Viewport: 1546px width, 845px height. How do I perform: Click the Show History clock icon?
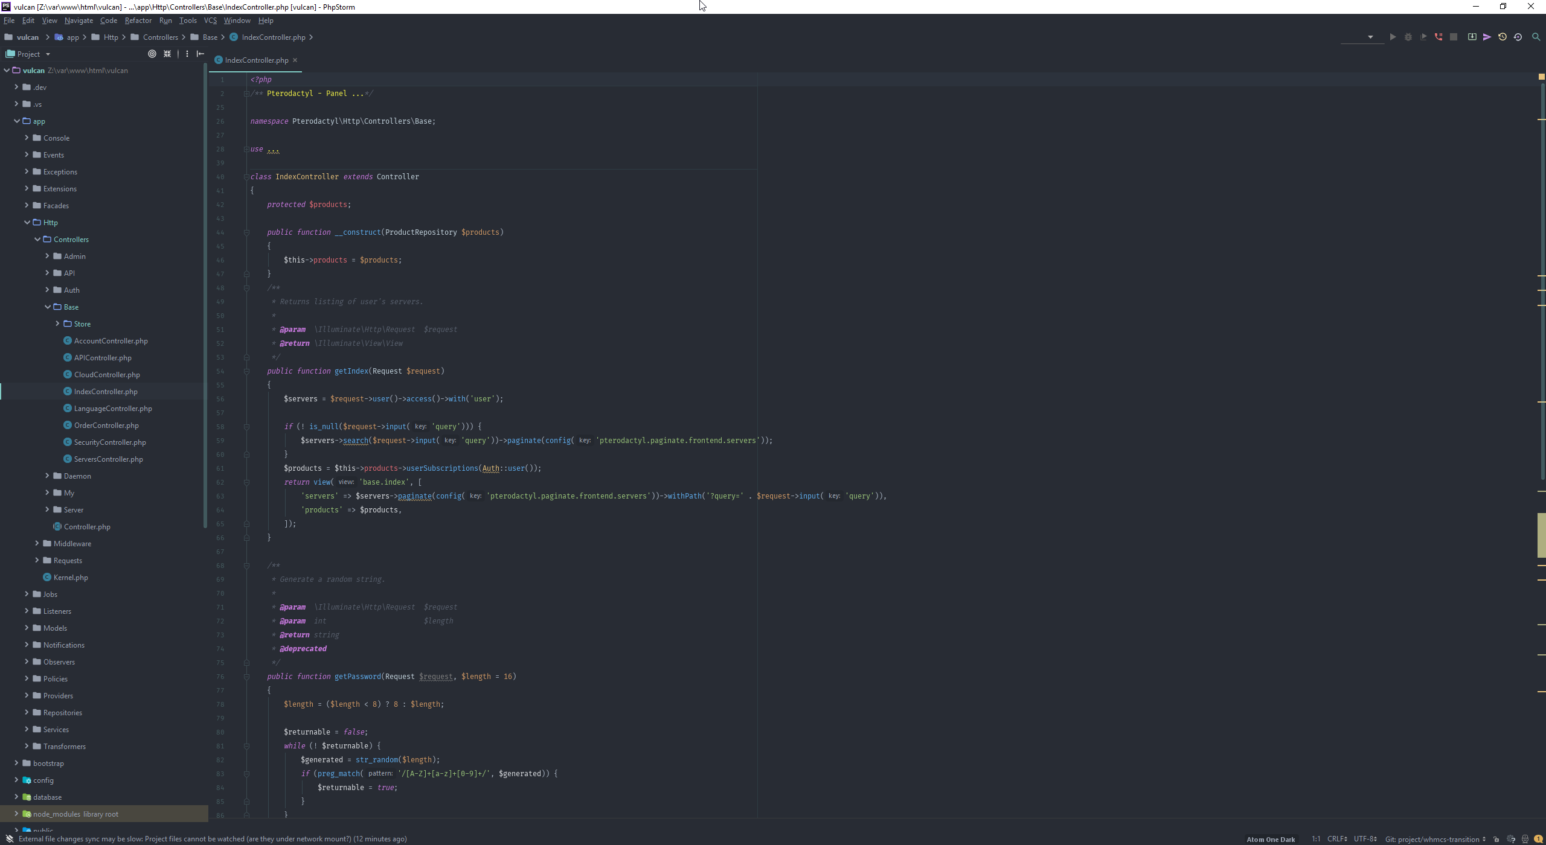(1503, 37)
